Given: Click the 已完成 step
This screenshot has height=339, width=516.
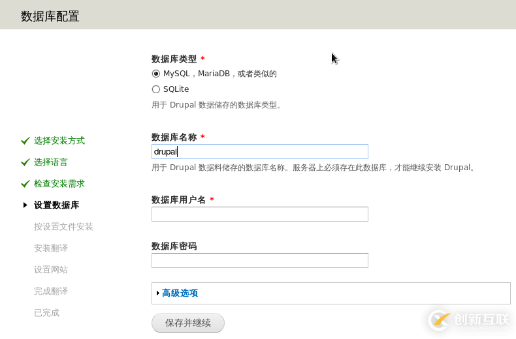Looking at the screenshot, I should coord(47,313).
